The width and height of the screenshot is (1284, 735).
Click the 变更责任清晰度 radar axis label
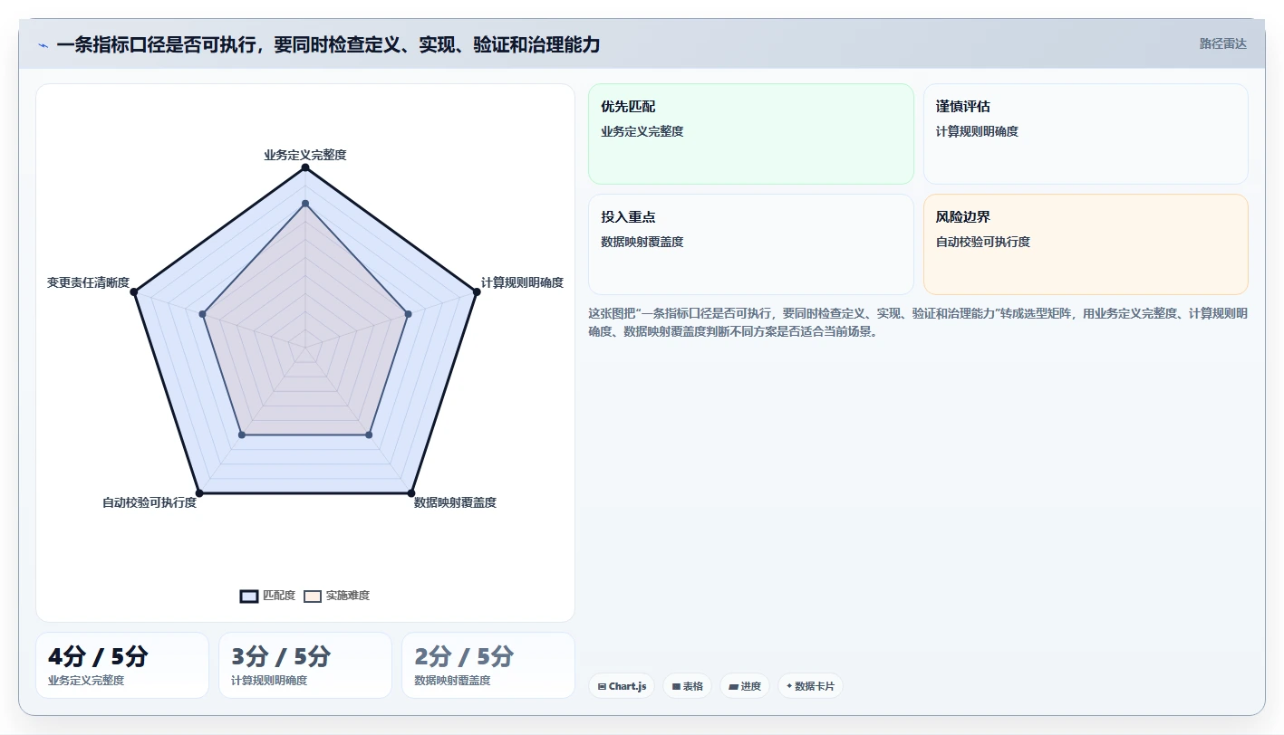click(x=88, y=282)
